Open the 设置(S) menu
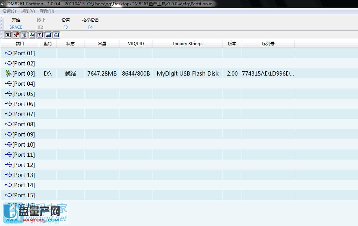 (9, 11)
